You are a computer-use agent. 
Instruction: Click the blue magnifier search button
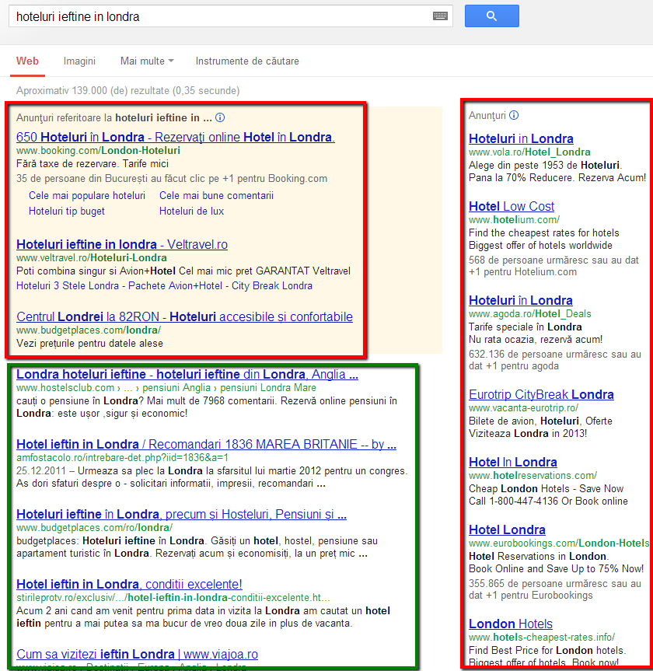[491, 16]
